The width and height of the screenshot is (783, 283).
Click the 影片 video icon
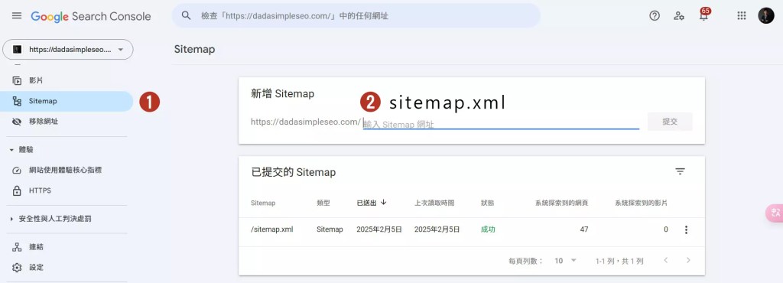tap(17, 80)
